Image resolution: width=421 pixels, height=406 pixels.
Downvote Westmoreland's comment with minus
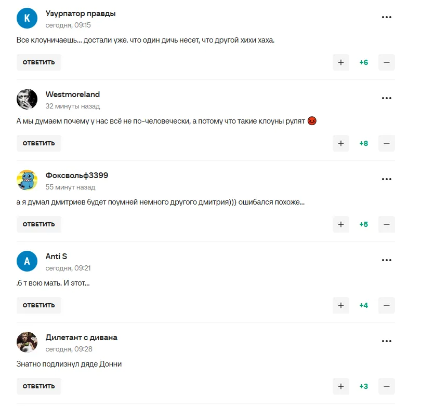click(386, 143)
